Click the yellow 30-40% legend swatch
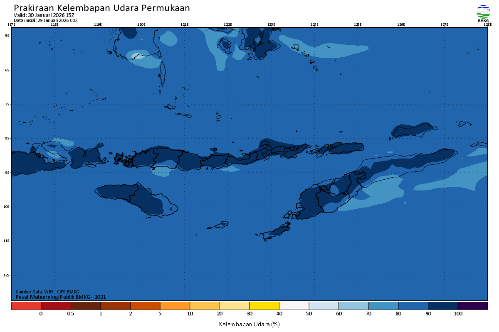The width and height of the screenshot is (499, 332). tap(264, 306)
